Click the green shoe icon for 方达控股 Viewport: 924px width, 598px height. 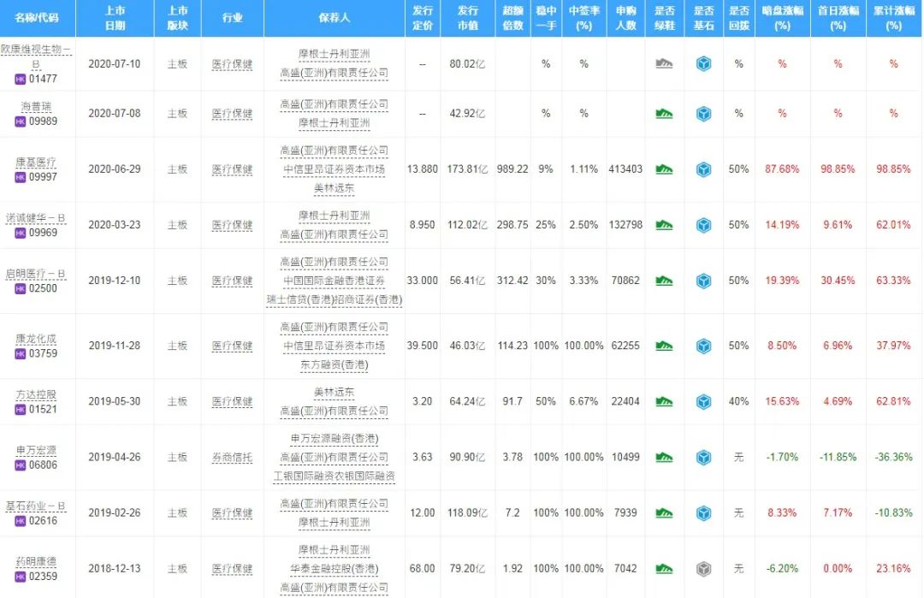[x=664, y=402]
